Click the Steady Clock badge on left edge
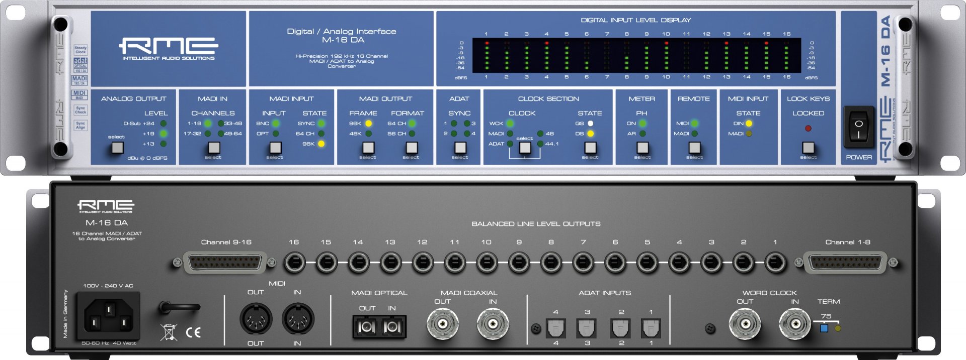Viewport: 966px width, 360px height. [x=80, y=50]
